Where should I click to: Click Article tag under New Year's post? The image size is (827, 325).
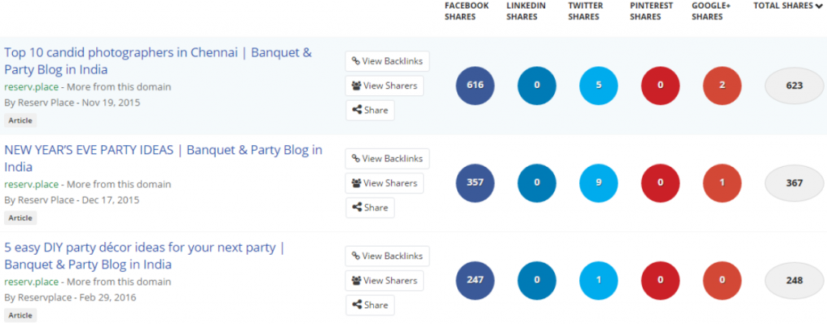click(20, 218)
